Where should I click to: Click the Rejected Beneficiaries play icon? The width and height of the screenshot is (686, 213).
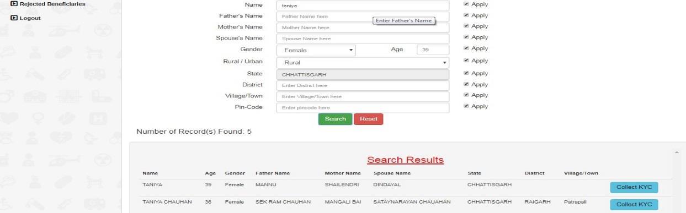(x=14, y=4)
